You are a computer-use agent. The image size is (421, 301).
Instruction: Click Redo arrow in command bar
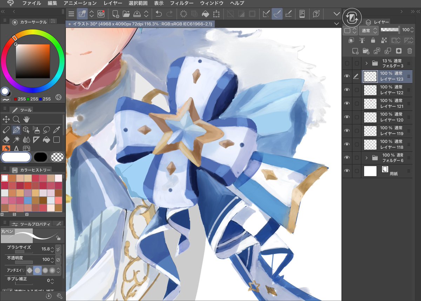pyautogui.click(x=169, y=14)
